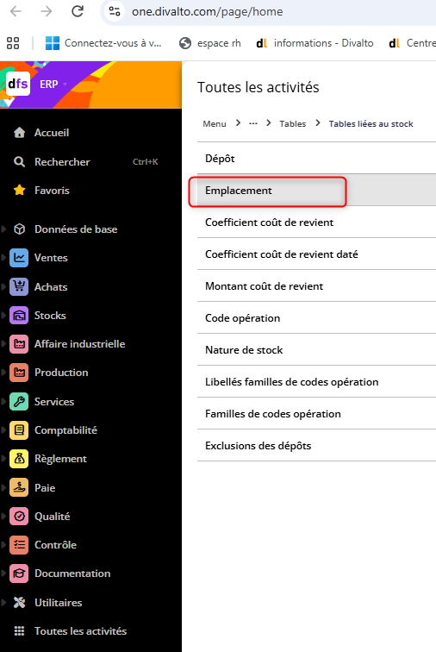Viewport: 436px width, 652px height.
Task: Open informations - Divalto bookmark
Action: [315, 43]
